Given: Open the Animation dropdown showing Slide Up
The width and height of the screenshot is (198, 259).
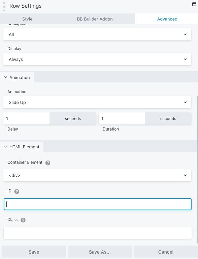Looking at the screenshot, I should tap(97, 102).
